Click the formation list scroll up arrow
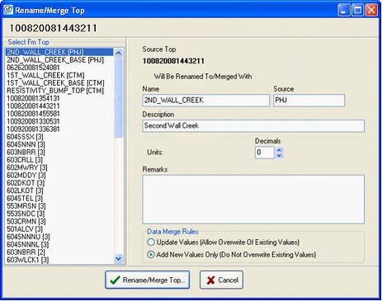 [119, 53]
